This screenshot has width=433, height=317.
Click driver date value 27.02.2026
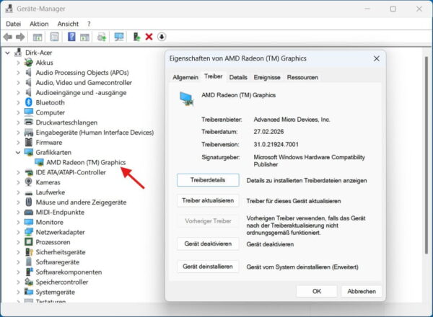pyautogui.click(x=268, y=132)
